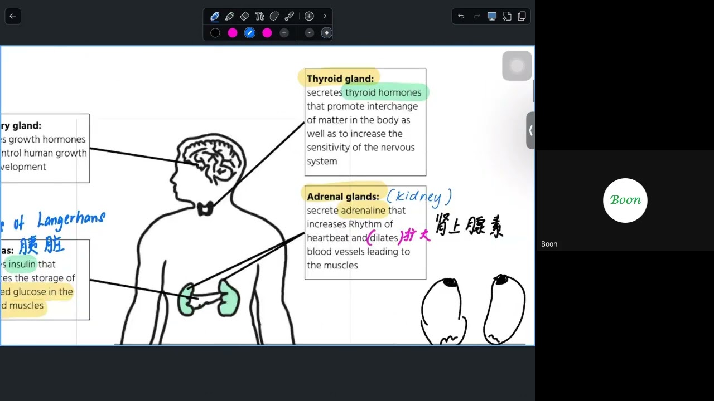Expand the collapsed side panel handle
Screen dimensions: 714x401
point(530,130)
